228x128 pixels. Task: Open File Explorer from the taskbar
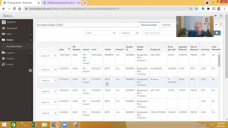[x=45, y=125]
